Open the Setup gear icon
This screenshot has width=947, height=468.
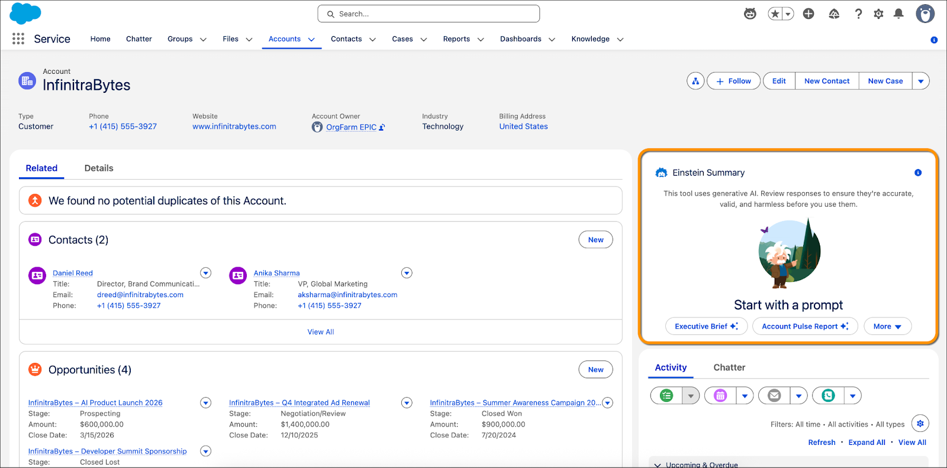click(x=878, y=14)
